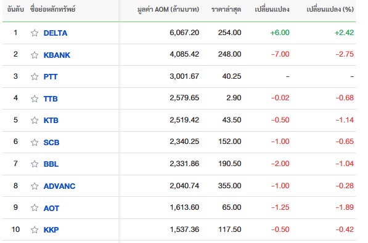
Task: Sort by ราคาล่าสุด column header
Action: (x=226, y=9)
